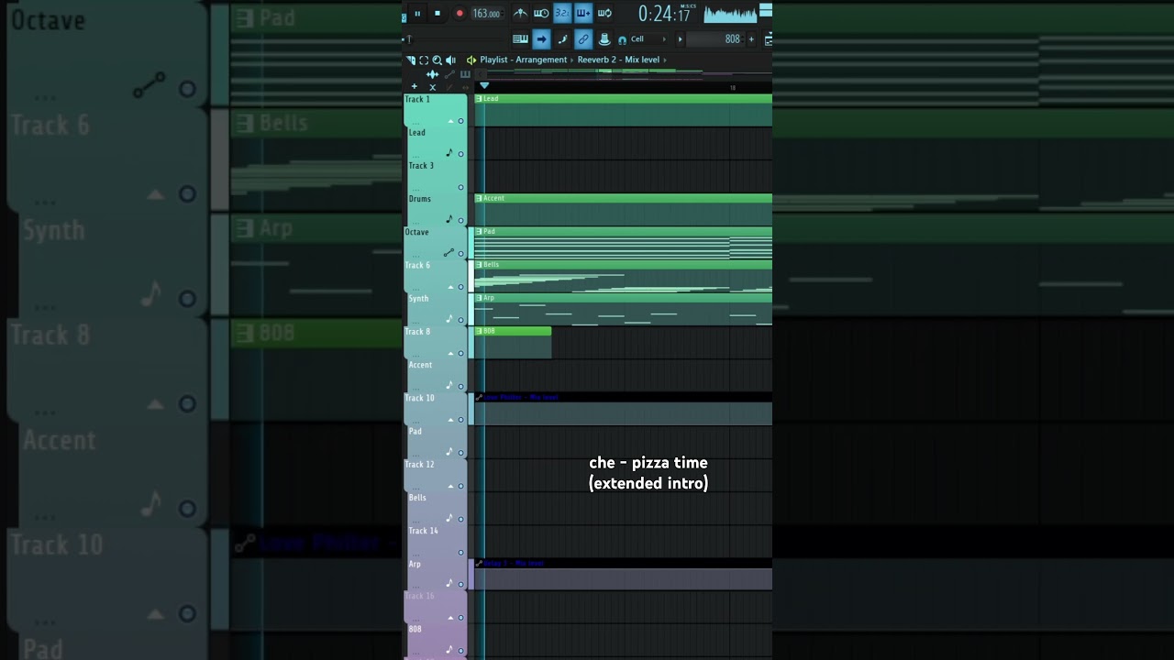Mute the Lead track circle toggle
The image size is (1174, 660).
(460, 154)
